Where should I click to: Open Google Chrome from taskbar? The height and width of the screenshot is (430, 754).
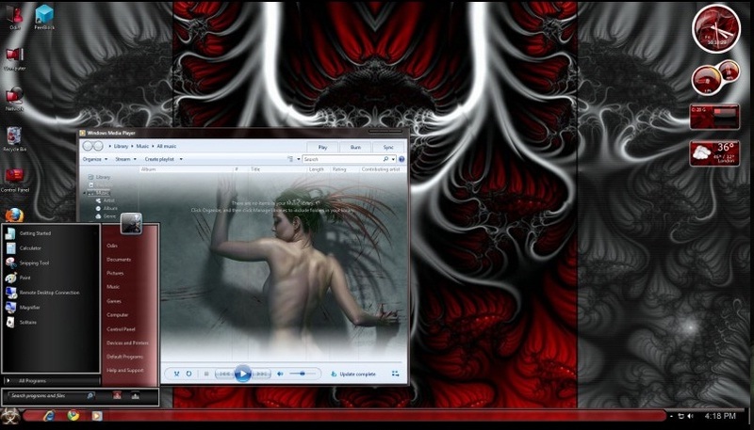[x=74, y=416]
